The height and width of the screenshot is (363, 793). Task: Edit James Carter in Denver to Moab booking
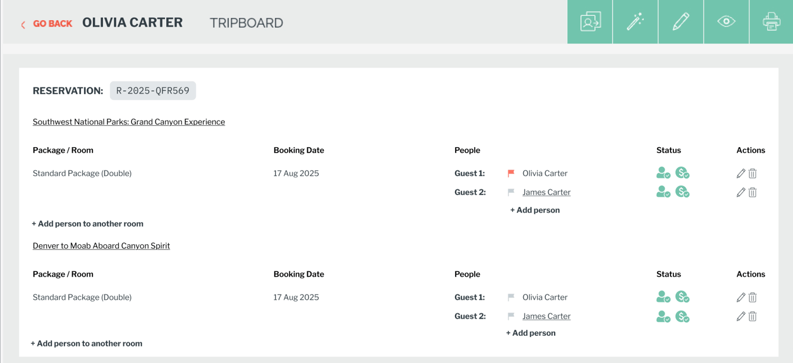[740, 316]
